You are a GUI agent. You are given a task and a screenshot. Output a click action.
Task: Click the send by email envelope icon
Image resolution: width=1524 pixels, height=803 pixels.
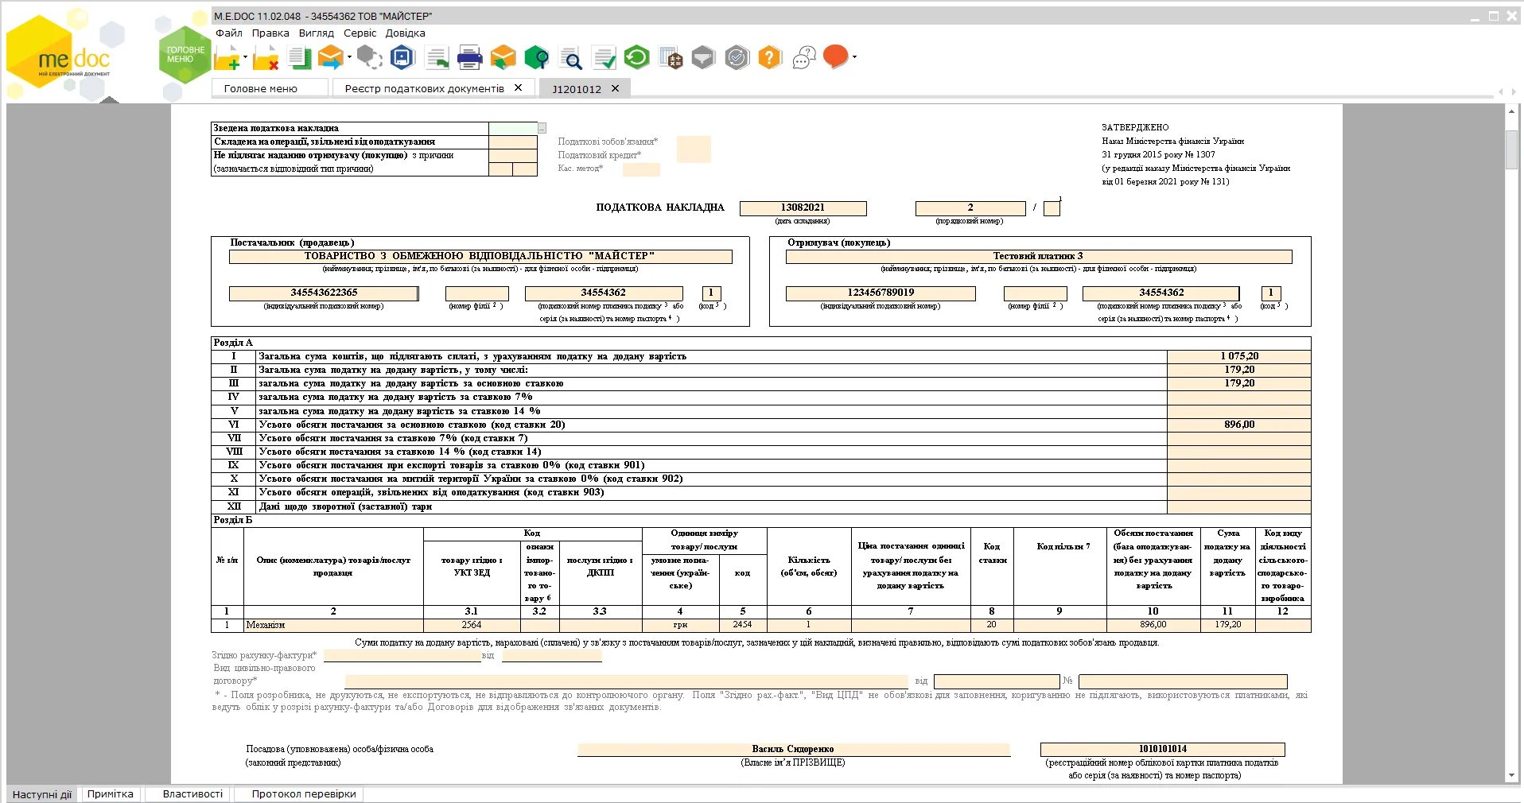(330, 57)
